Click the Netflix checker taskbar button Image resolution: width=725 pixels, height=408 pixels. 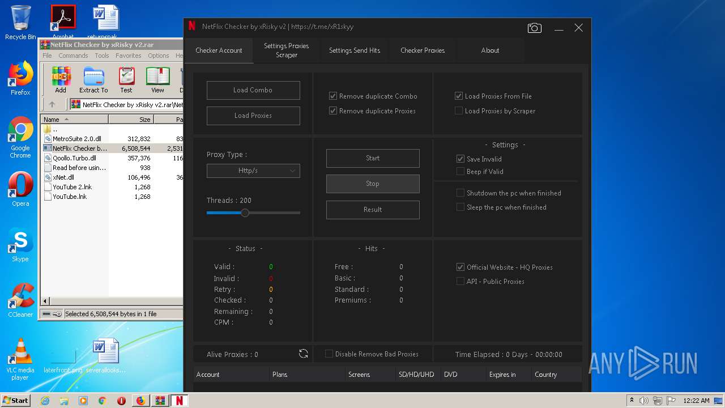(x=179, y=401)
